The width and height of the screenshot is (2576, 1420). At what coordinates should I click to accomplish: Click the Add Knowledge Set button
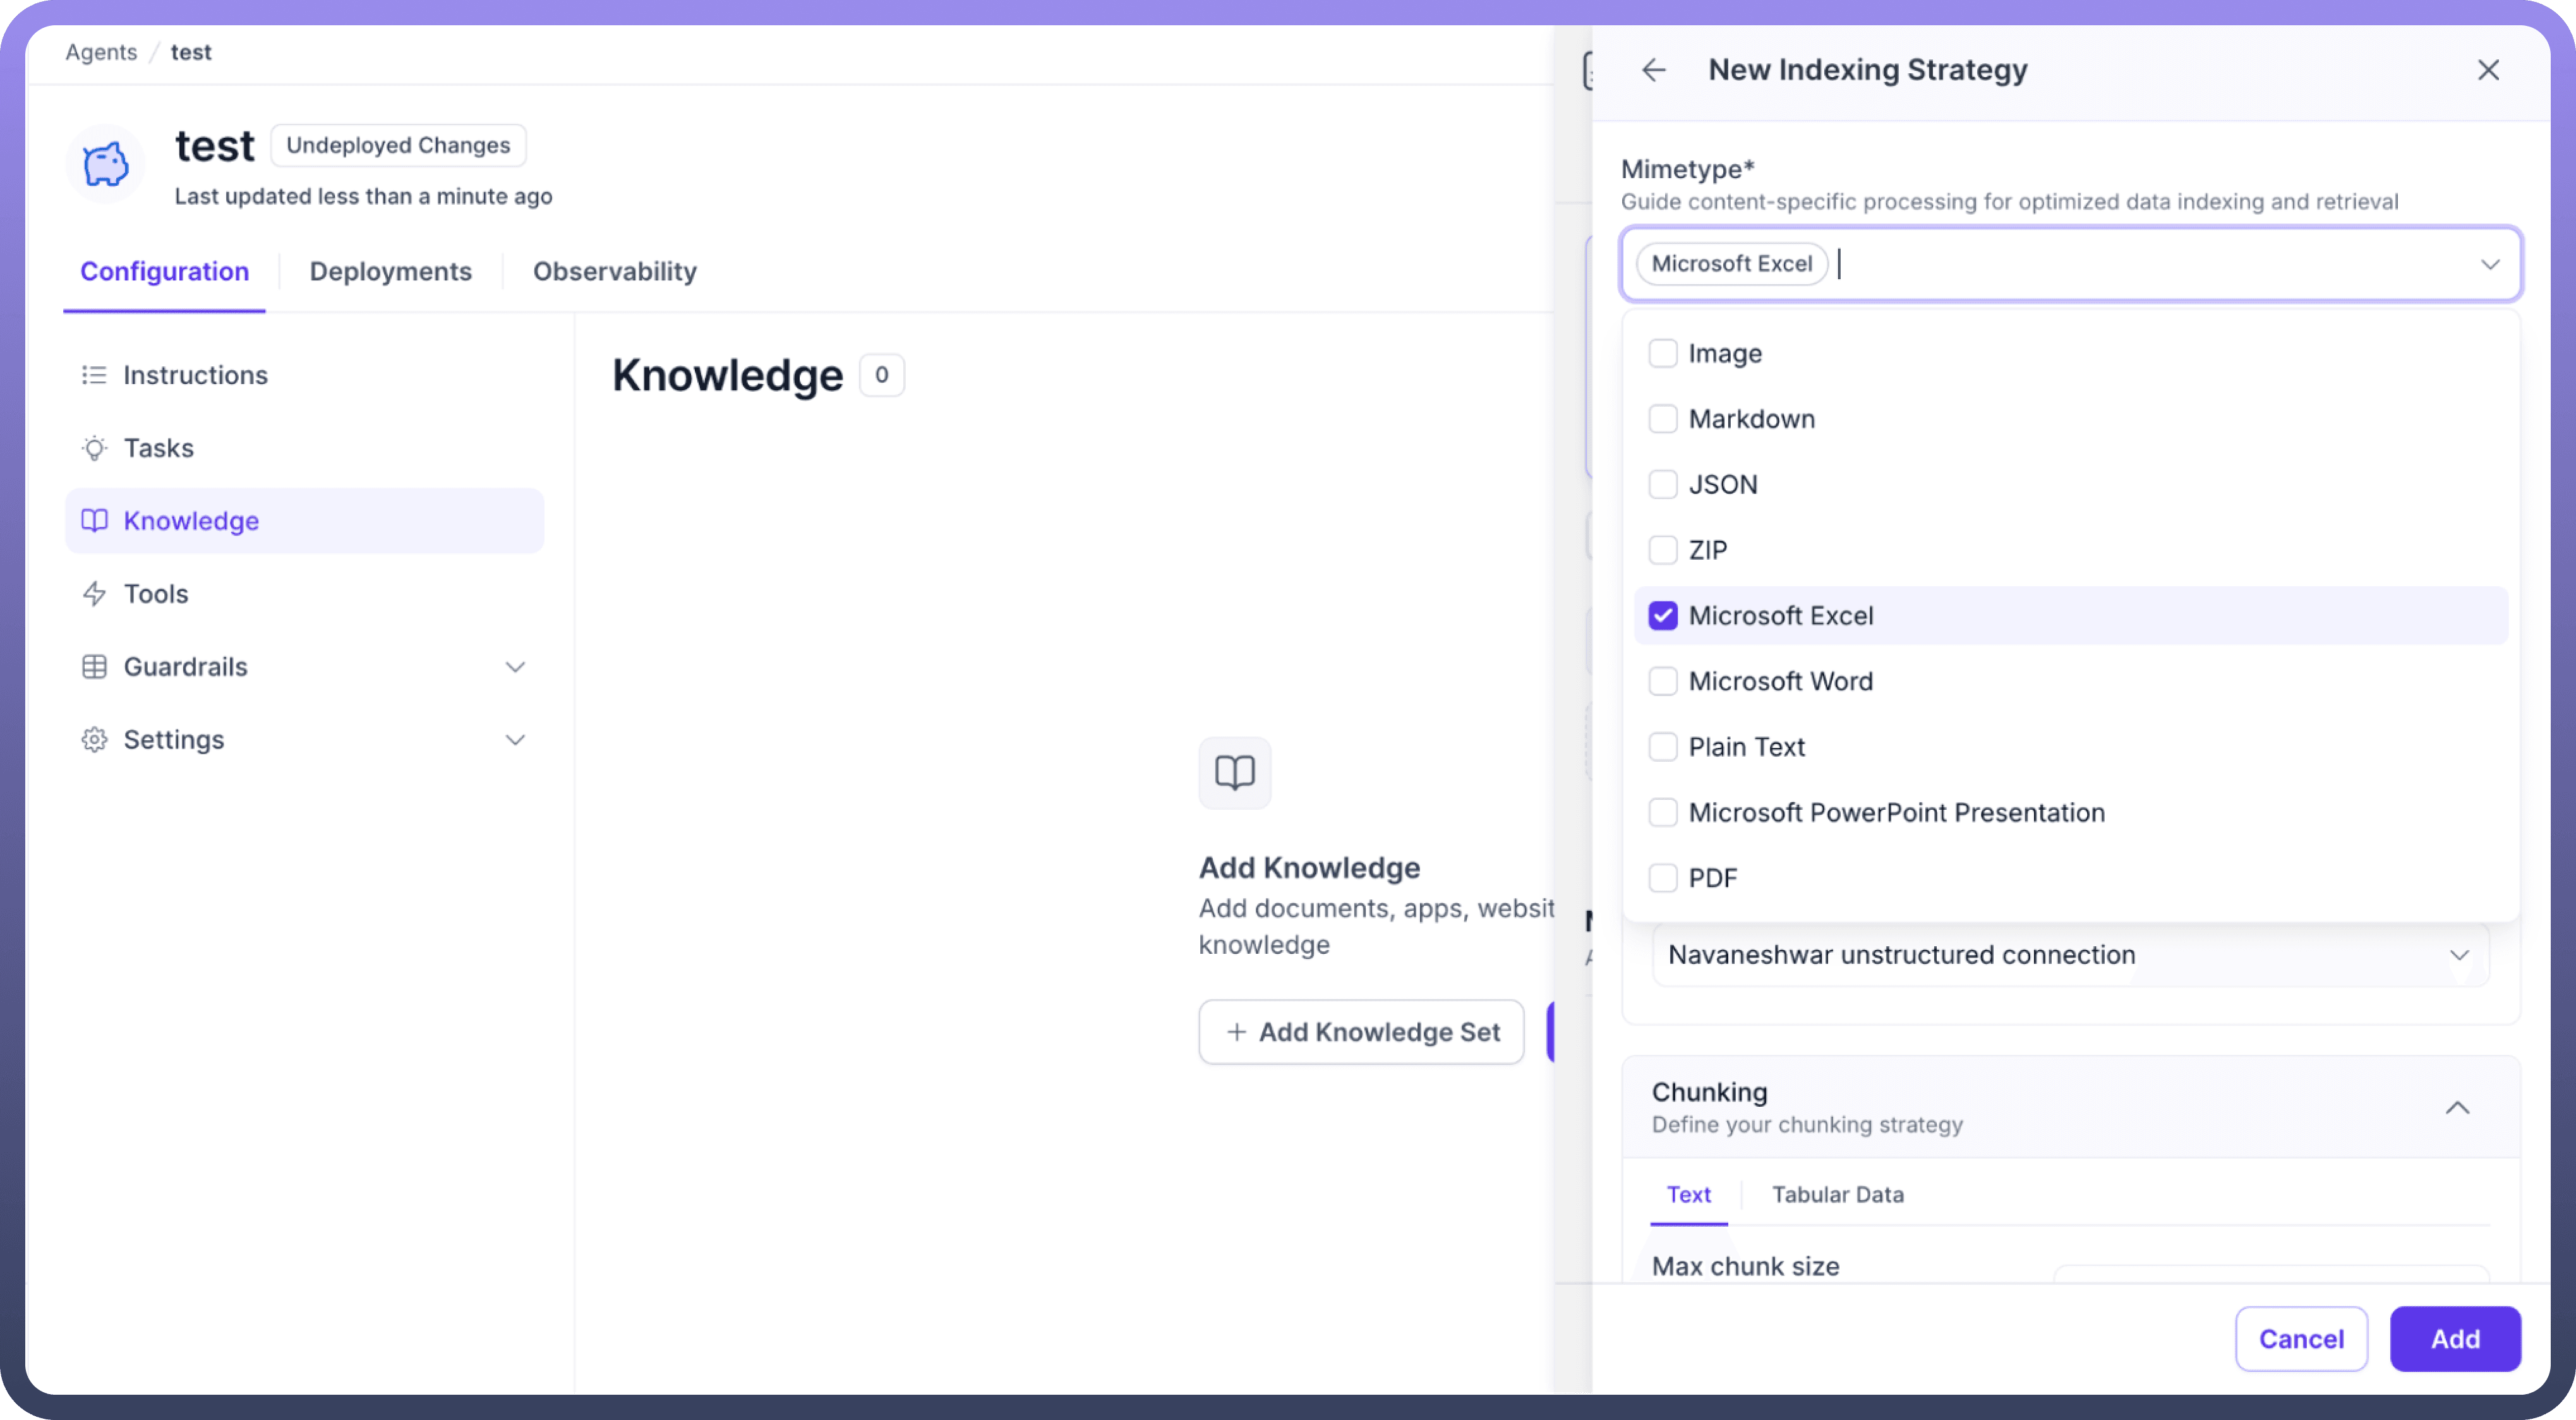click(x=1361, y=1032)
